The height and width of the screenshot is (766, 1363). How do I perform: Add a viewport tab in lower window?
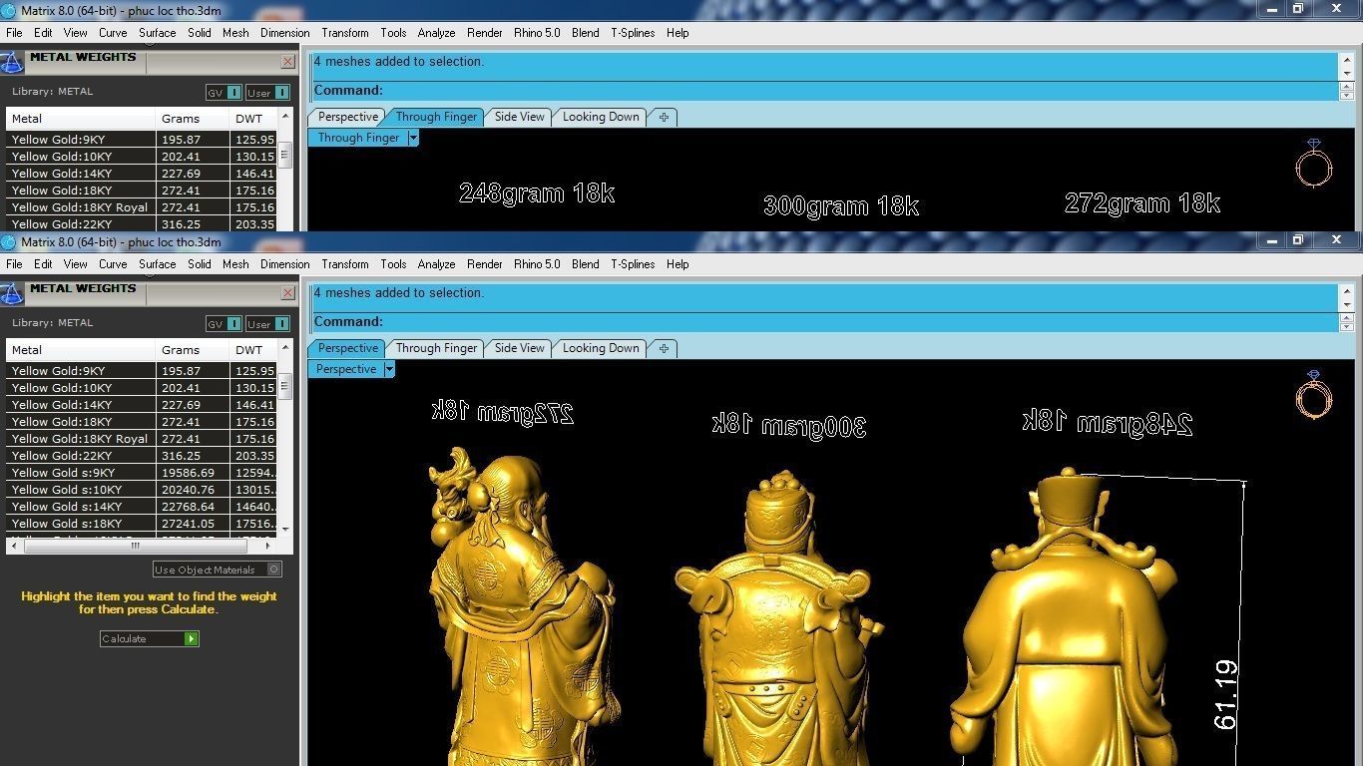coord(664,348)
